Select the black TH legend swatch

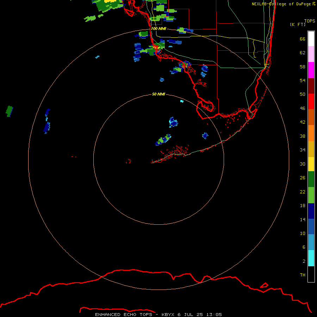(x=311, y=274)
